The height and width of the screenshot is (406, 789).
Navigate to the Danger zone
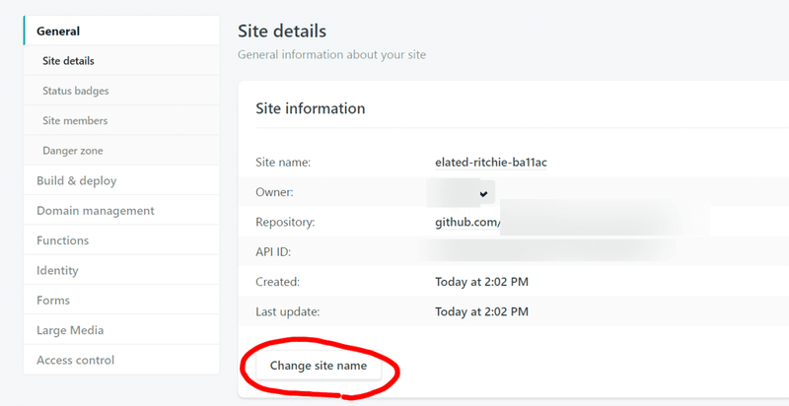73,151
